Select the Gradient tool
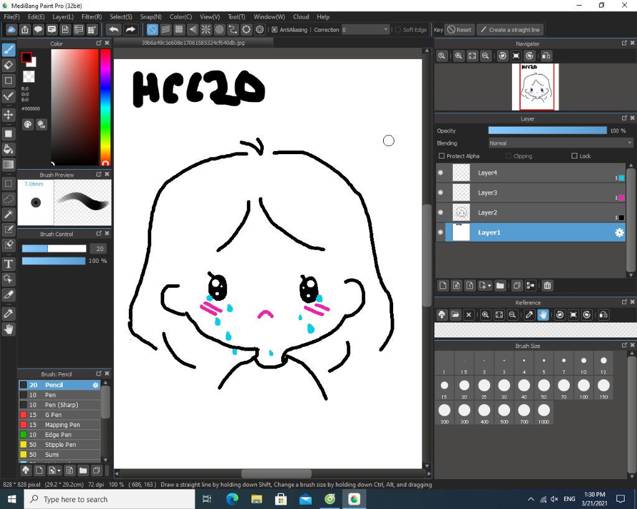Screen dimensions: 637x509 [9, 165]
